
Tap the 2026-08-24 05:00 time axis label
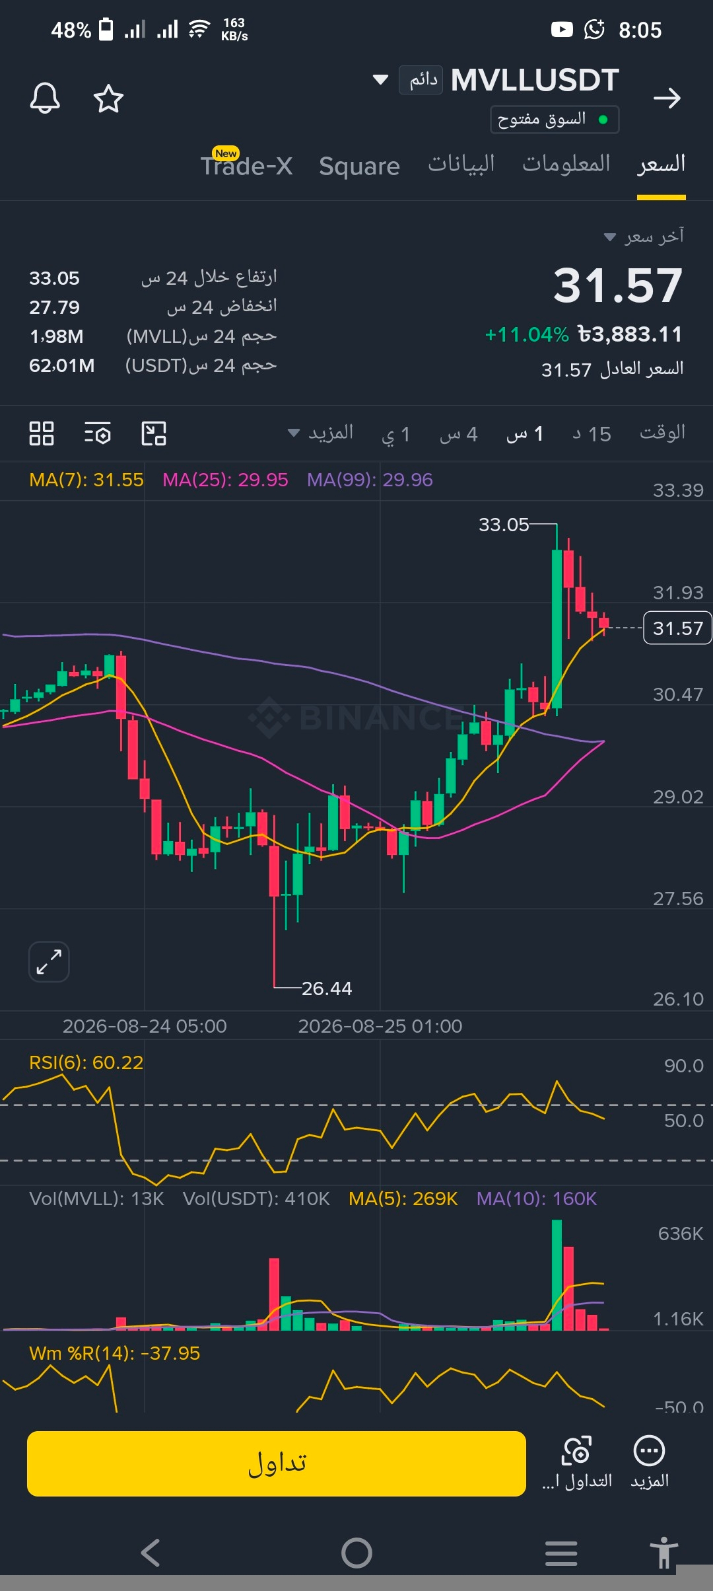tap(145, 1026)
